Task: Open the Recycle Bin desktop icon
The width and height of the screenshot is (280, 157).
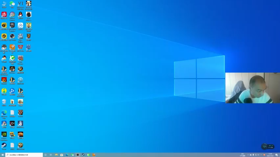Action: tap(4, 103)
